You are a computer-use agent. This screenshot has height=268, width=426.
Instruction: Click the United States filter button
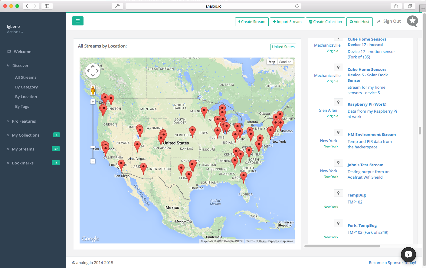(283, 47)
